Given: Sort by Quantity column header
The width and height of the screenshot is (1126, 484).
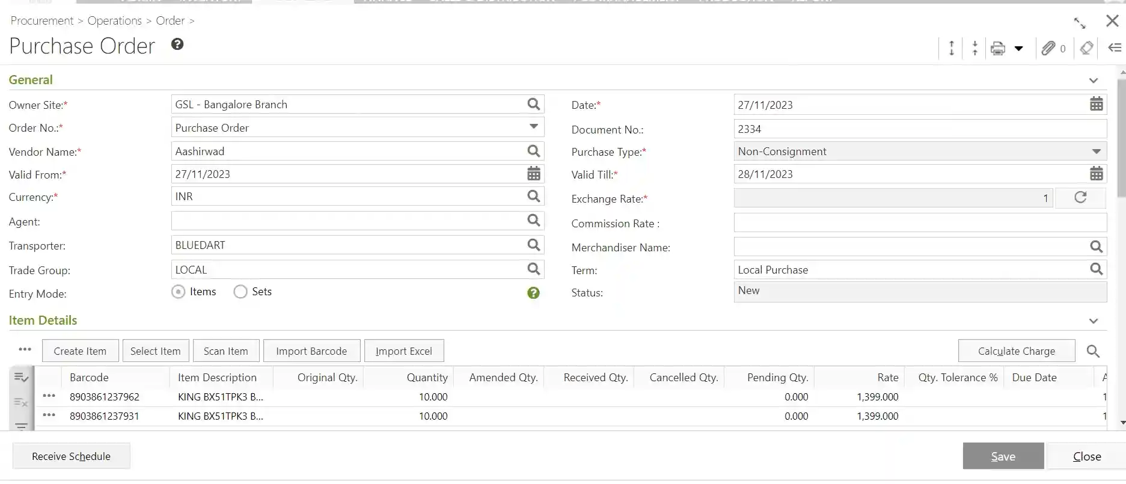Looking at the screenshot, I should tap(427, 378).
